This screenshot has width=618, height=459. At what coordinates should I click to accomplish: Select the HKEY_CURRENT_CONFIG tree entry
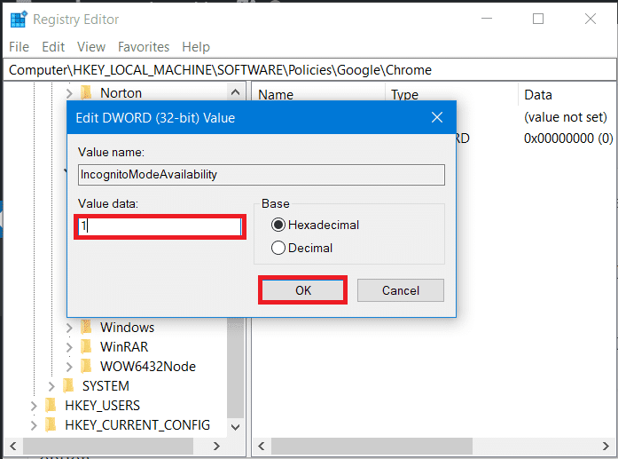(137, 425)
